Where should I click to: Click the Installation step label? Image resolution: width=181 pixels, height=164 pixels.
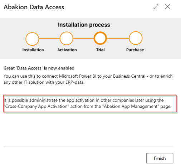coord(33,50)
